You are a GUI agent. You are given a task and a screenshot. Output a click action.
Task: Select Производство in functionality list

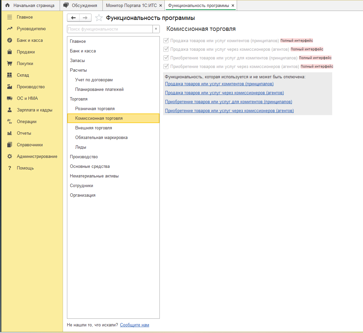[x=113, y=157]
